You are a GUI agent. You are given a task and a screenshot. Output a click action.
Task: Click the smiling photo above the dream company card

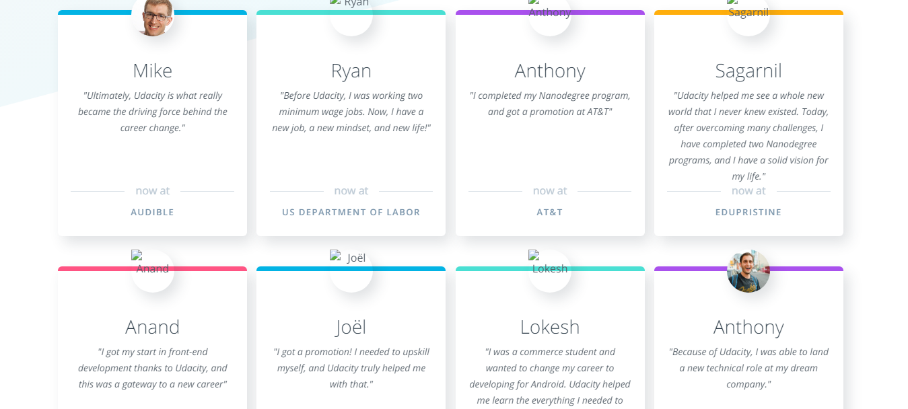(x=748, y=270)
